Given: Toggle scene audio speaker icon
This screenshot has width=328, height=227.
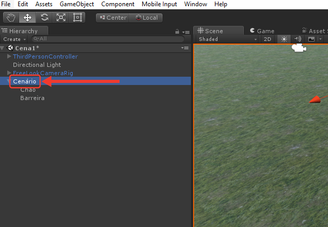Looking at the screenshot, I should 297,39.
